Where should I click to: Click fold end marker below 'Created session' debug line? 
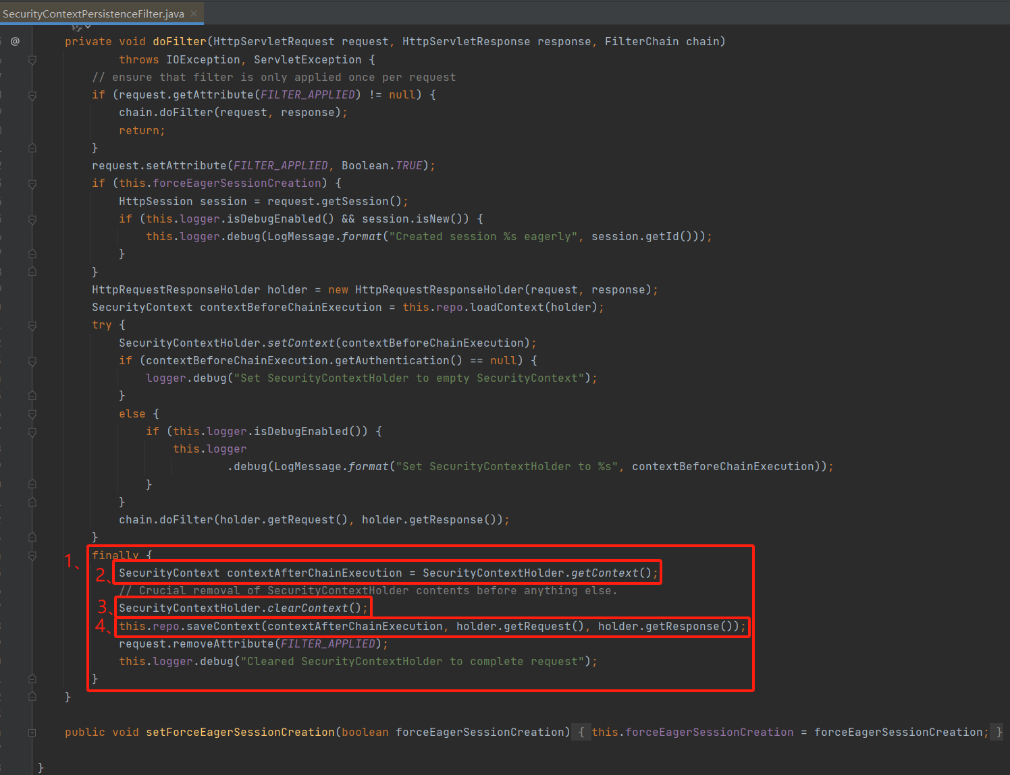(32, 254)
